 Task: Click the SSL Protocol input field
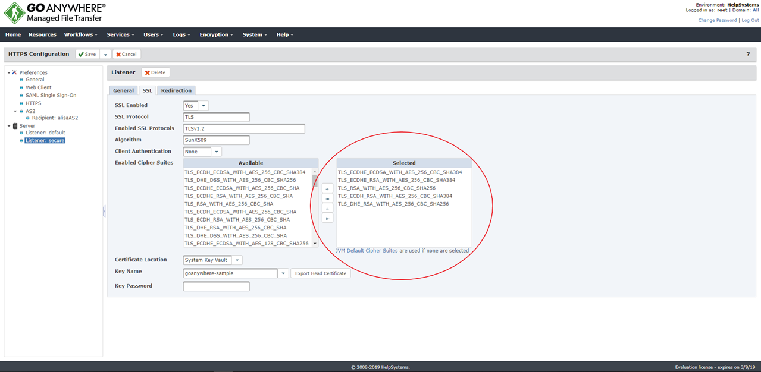click(x=216, y=117)
